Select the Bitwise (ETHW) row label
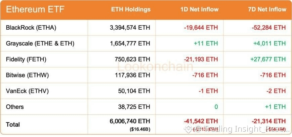 (27, 75)
